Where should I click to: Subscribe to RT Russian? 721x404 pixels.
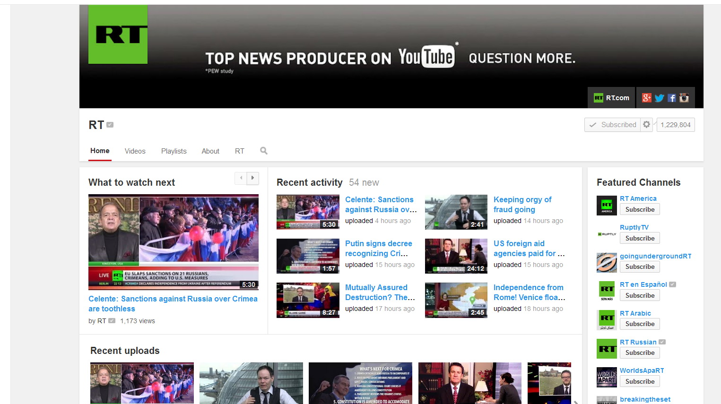(x=640, y=352)
